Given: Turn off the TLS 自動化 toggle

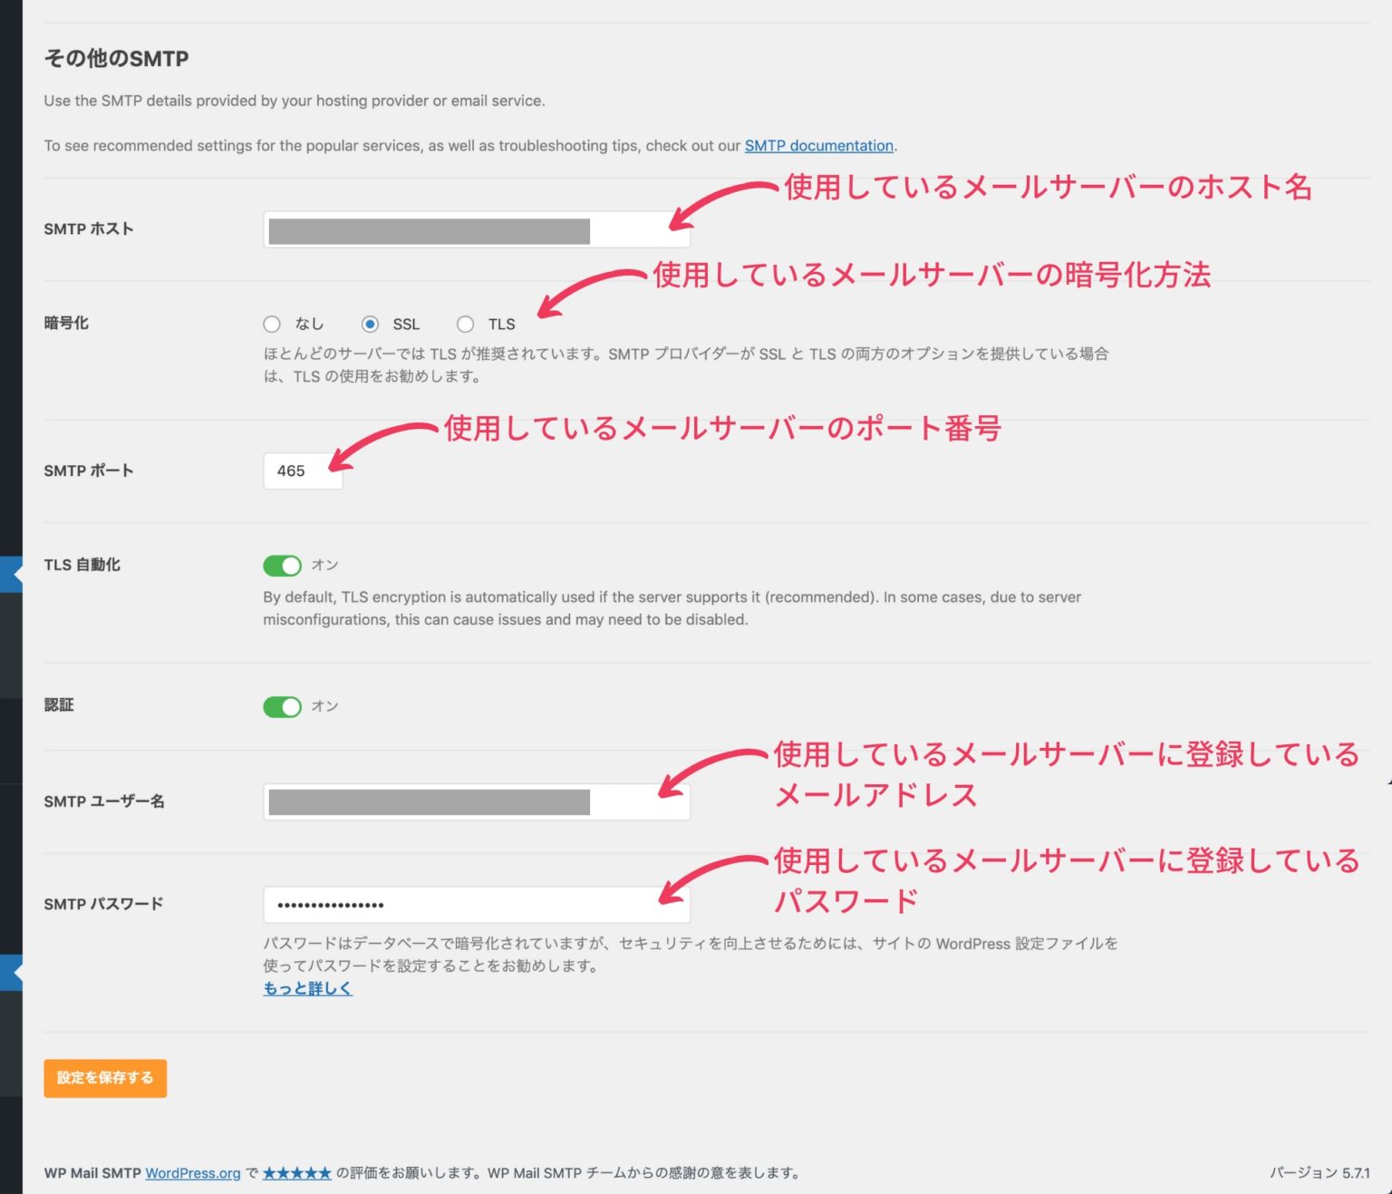Looking at the screenshot, I should click(x=282, y=565).
